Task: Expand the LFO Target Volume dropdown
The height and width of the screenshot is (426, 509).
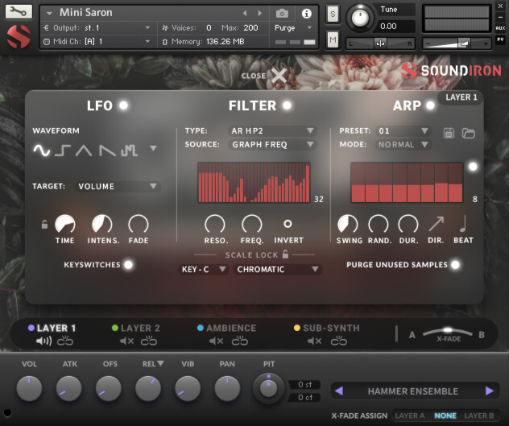Action: [x=118, y=186]
